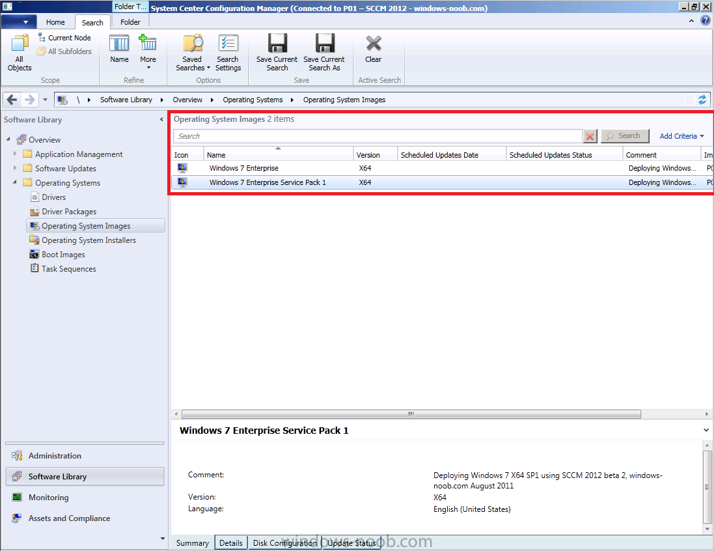Click Save Current Search As

coord(324,53)
